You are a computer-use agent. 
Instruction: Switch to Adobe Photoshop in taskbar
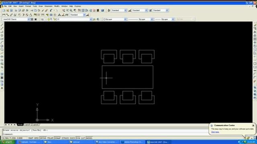pyautogui.click(x=133, y=142)
